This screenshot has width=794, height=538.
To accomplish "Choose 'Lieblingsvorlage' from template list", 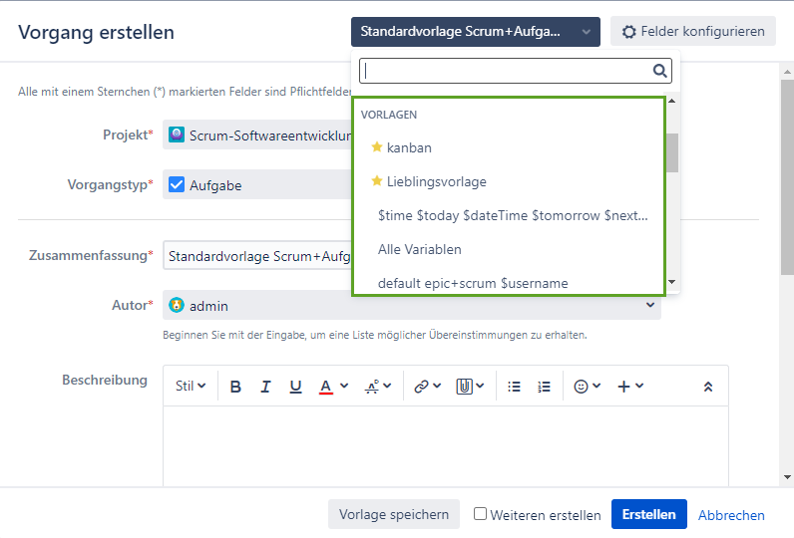I will [x=436, y=181].
